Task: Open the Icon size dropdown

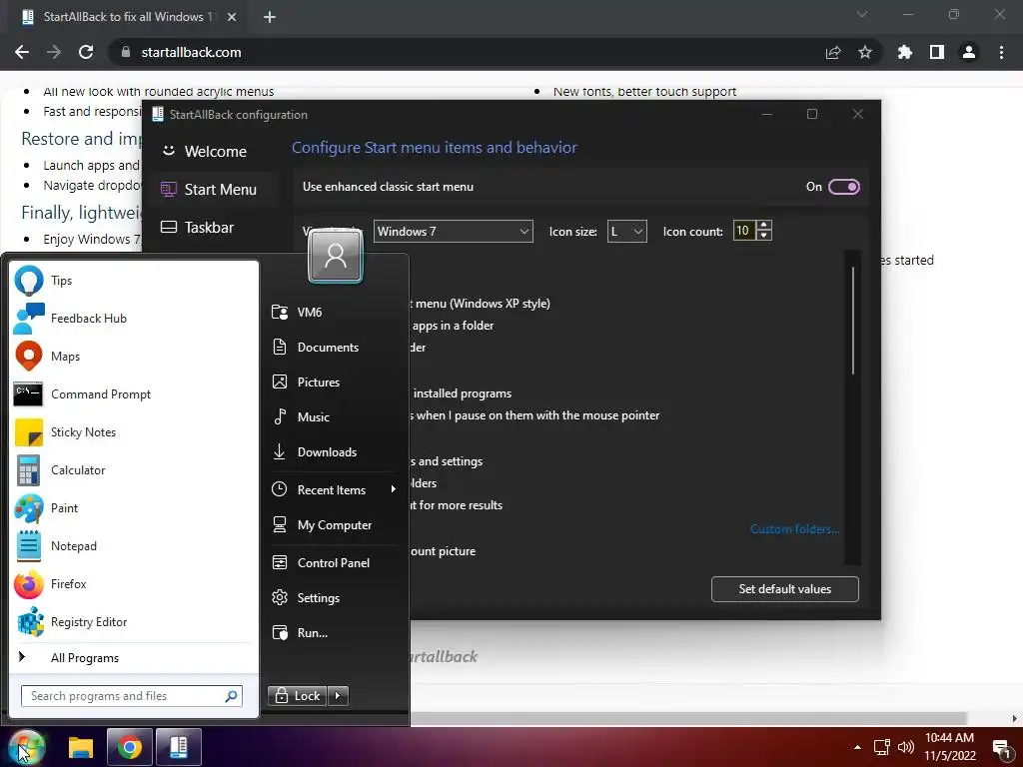Action: click(627, 232)
